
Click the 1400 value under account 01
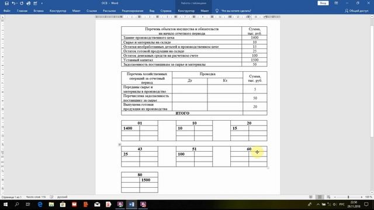pos(127,128)
